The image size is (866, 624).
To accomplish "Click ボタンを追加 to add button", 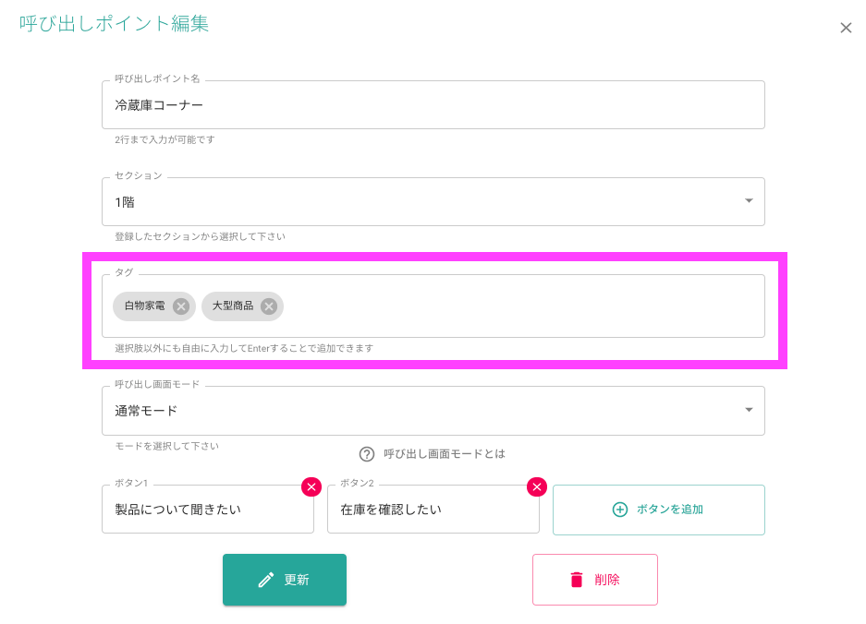I will pyautogui.click(x=658, y=510).
